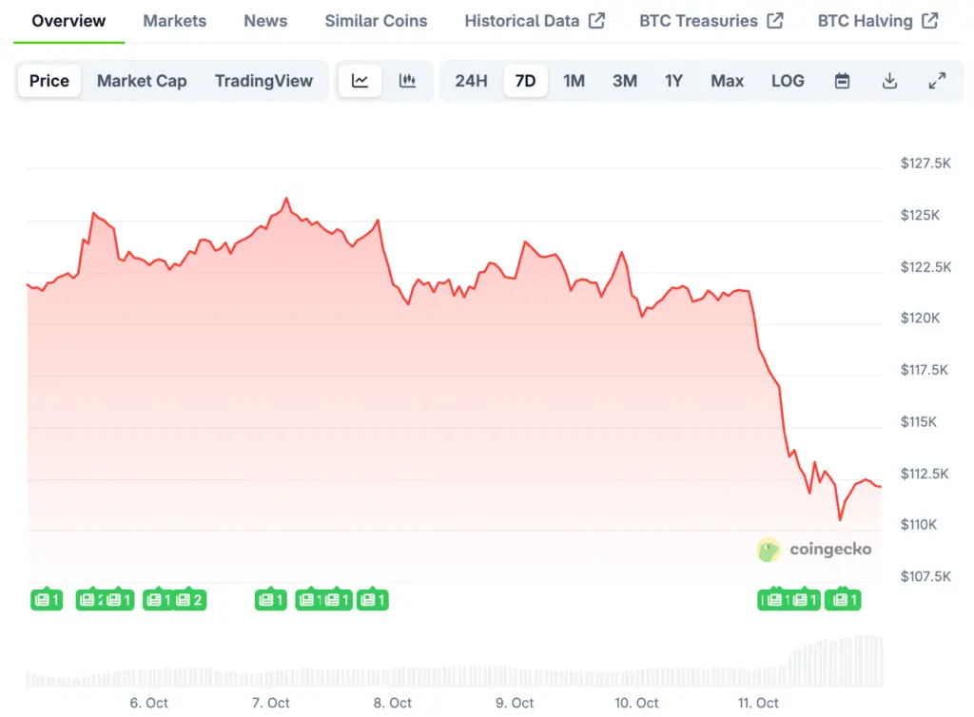Screen dimensions: 974x717
Task: Click the last news marker on 11 Oct
Action: (x=842, y=600)
